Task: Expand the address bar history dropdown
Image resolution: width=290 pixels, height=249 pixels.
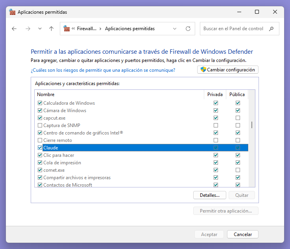Action: point(175,29)
